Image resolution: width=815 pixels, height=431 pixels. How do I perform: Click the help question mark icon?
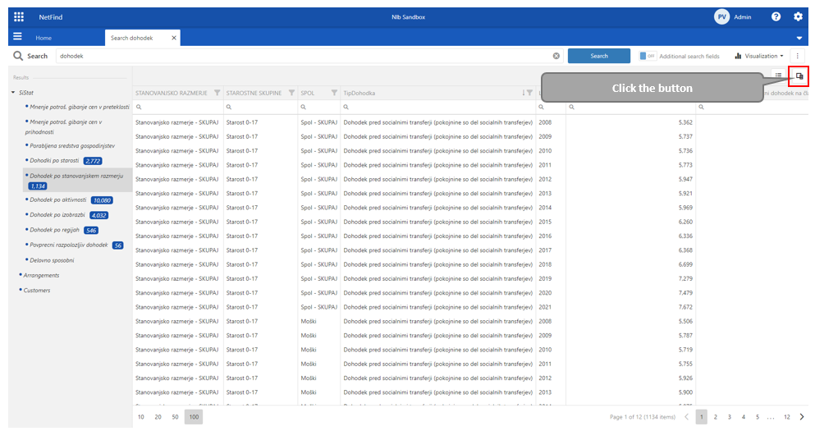[x=776, y=16]
